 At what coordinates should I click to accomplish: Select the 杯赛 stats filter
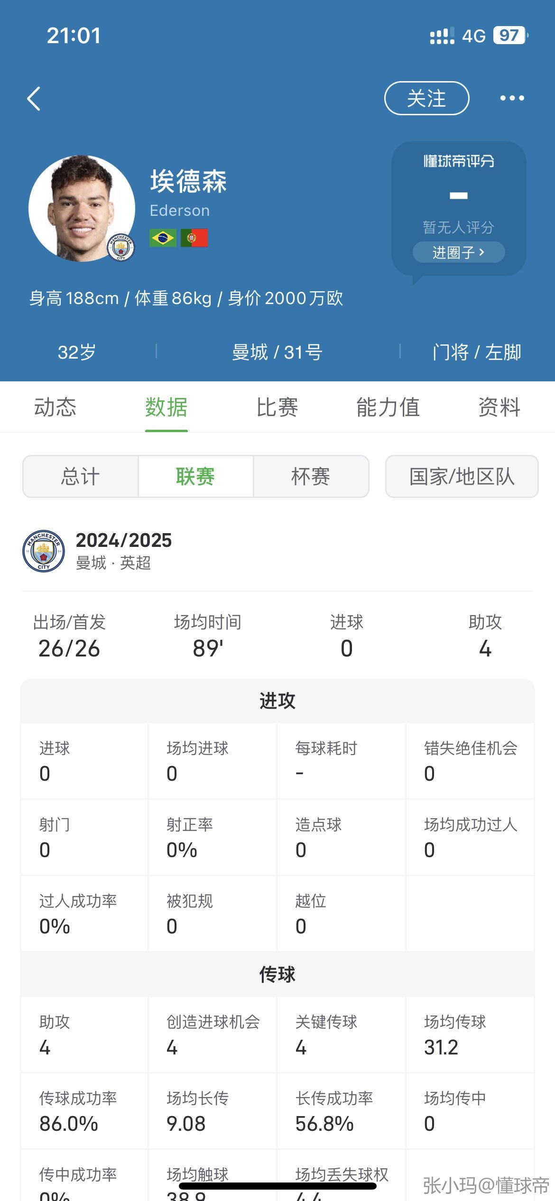311,477
